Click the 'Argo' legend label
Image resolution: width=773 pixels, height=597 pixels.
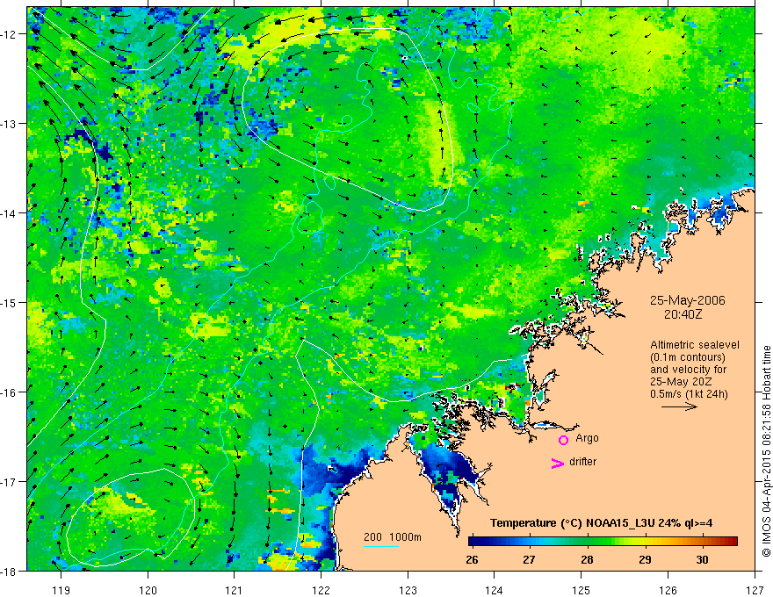pyautogui.click(x=587, y=438)
